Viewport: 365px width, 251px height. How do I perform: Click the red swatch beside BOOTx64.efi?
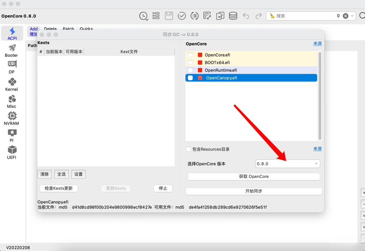click(x=200, y=63)
